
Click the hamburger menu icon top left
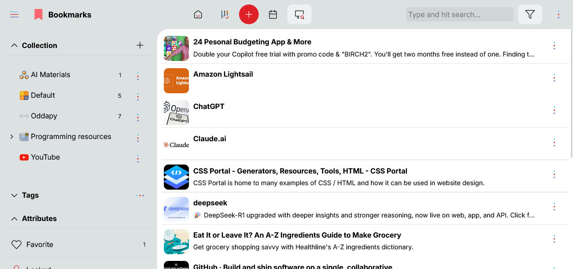tap(14, 14)
